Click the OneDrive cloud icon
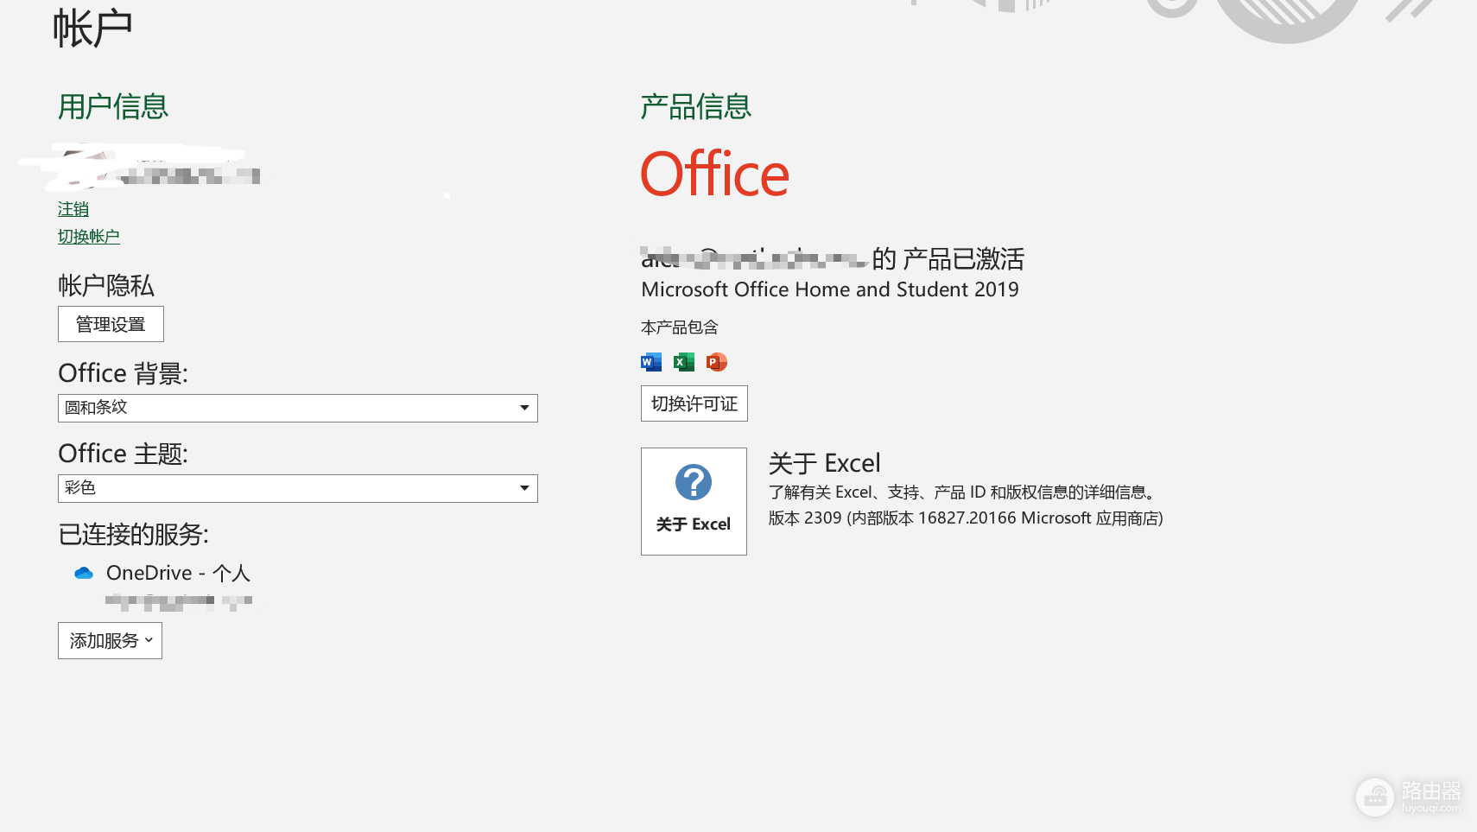This screenshot has width=1477, height=832. 84,573
